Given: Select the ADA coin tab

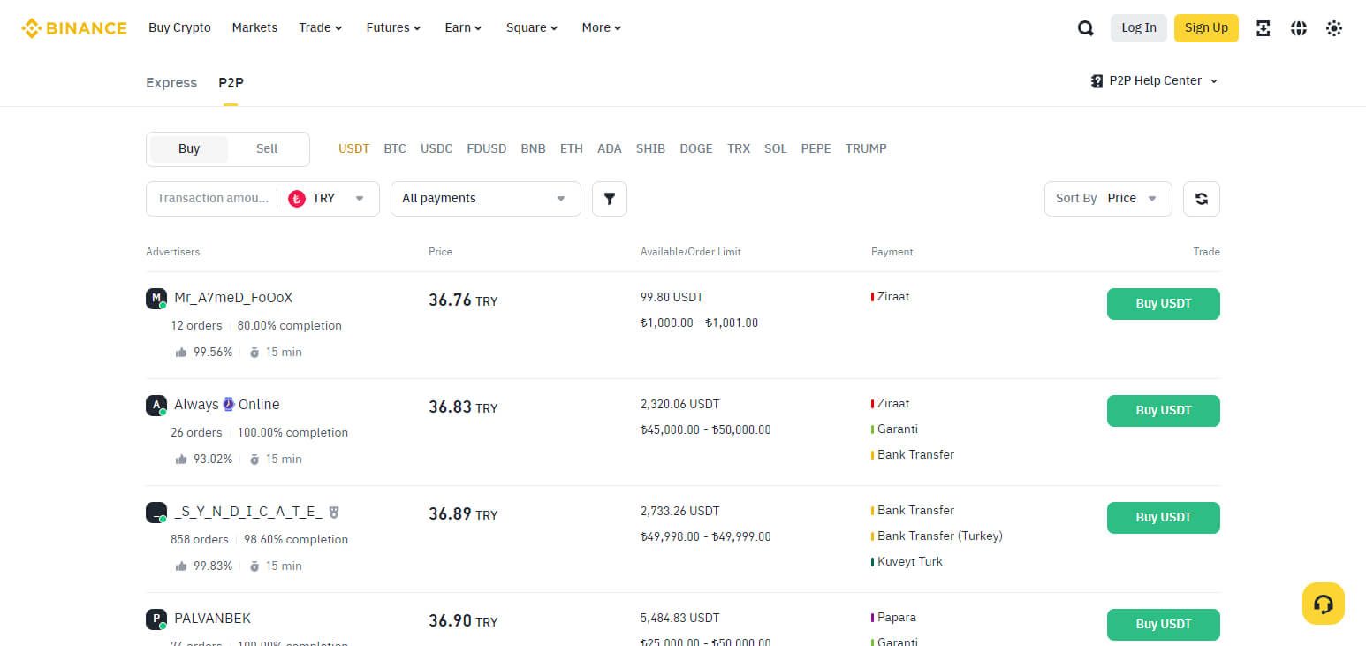Looking at the screenshot, I should click(610, 149).
